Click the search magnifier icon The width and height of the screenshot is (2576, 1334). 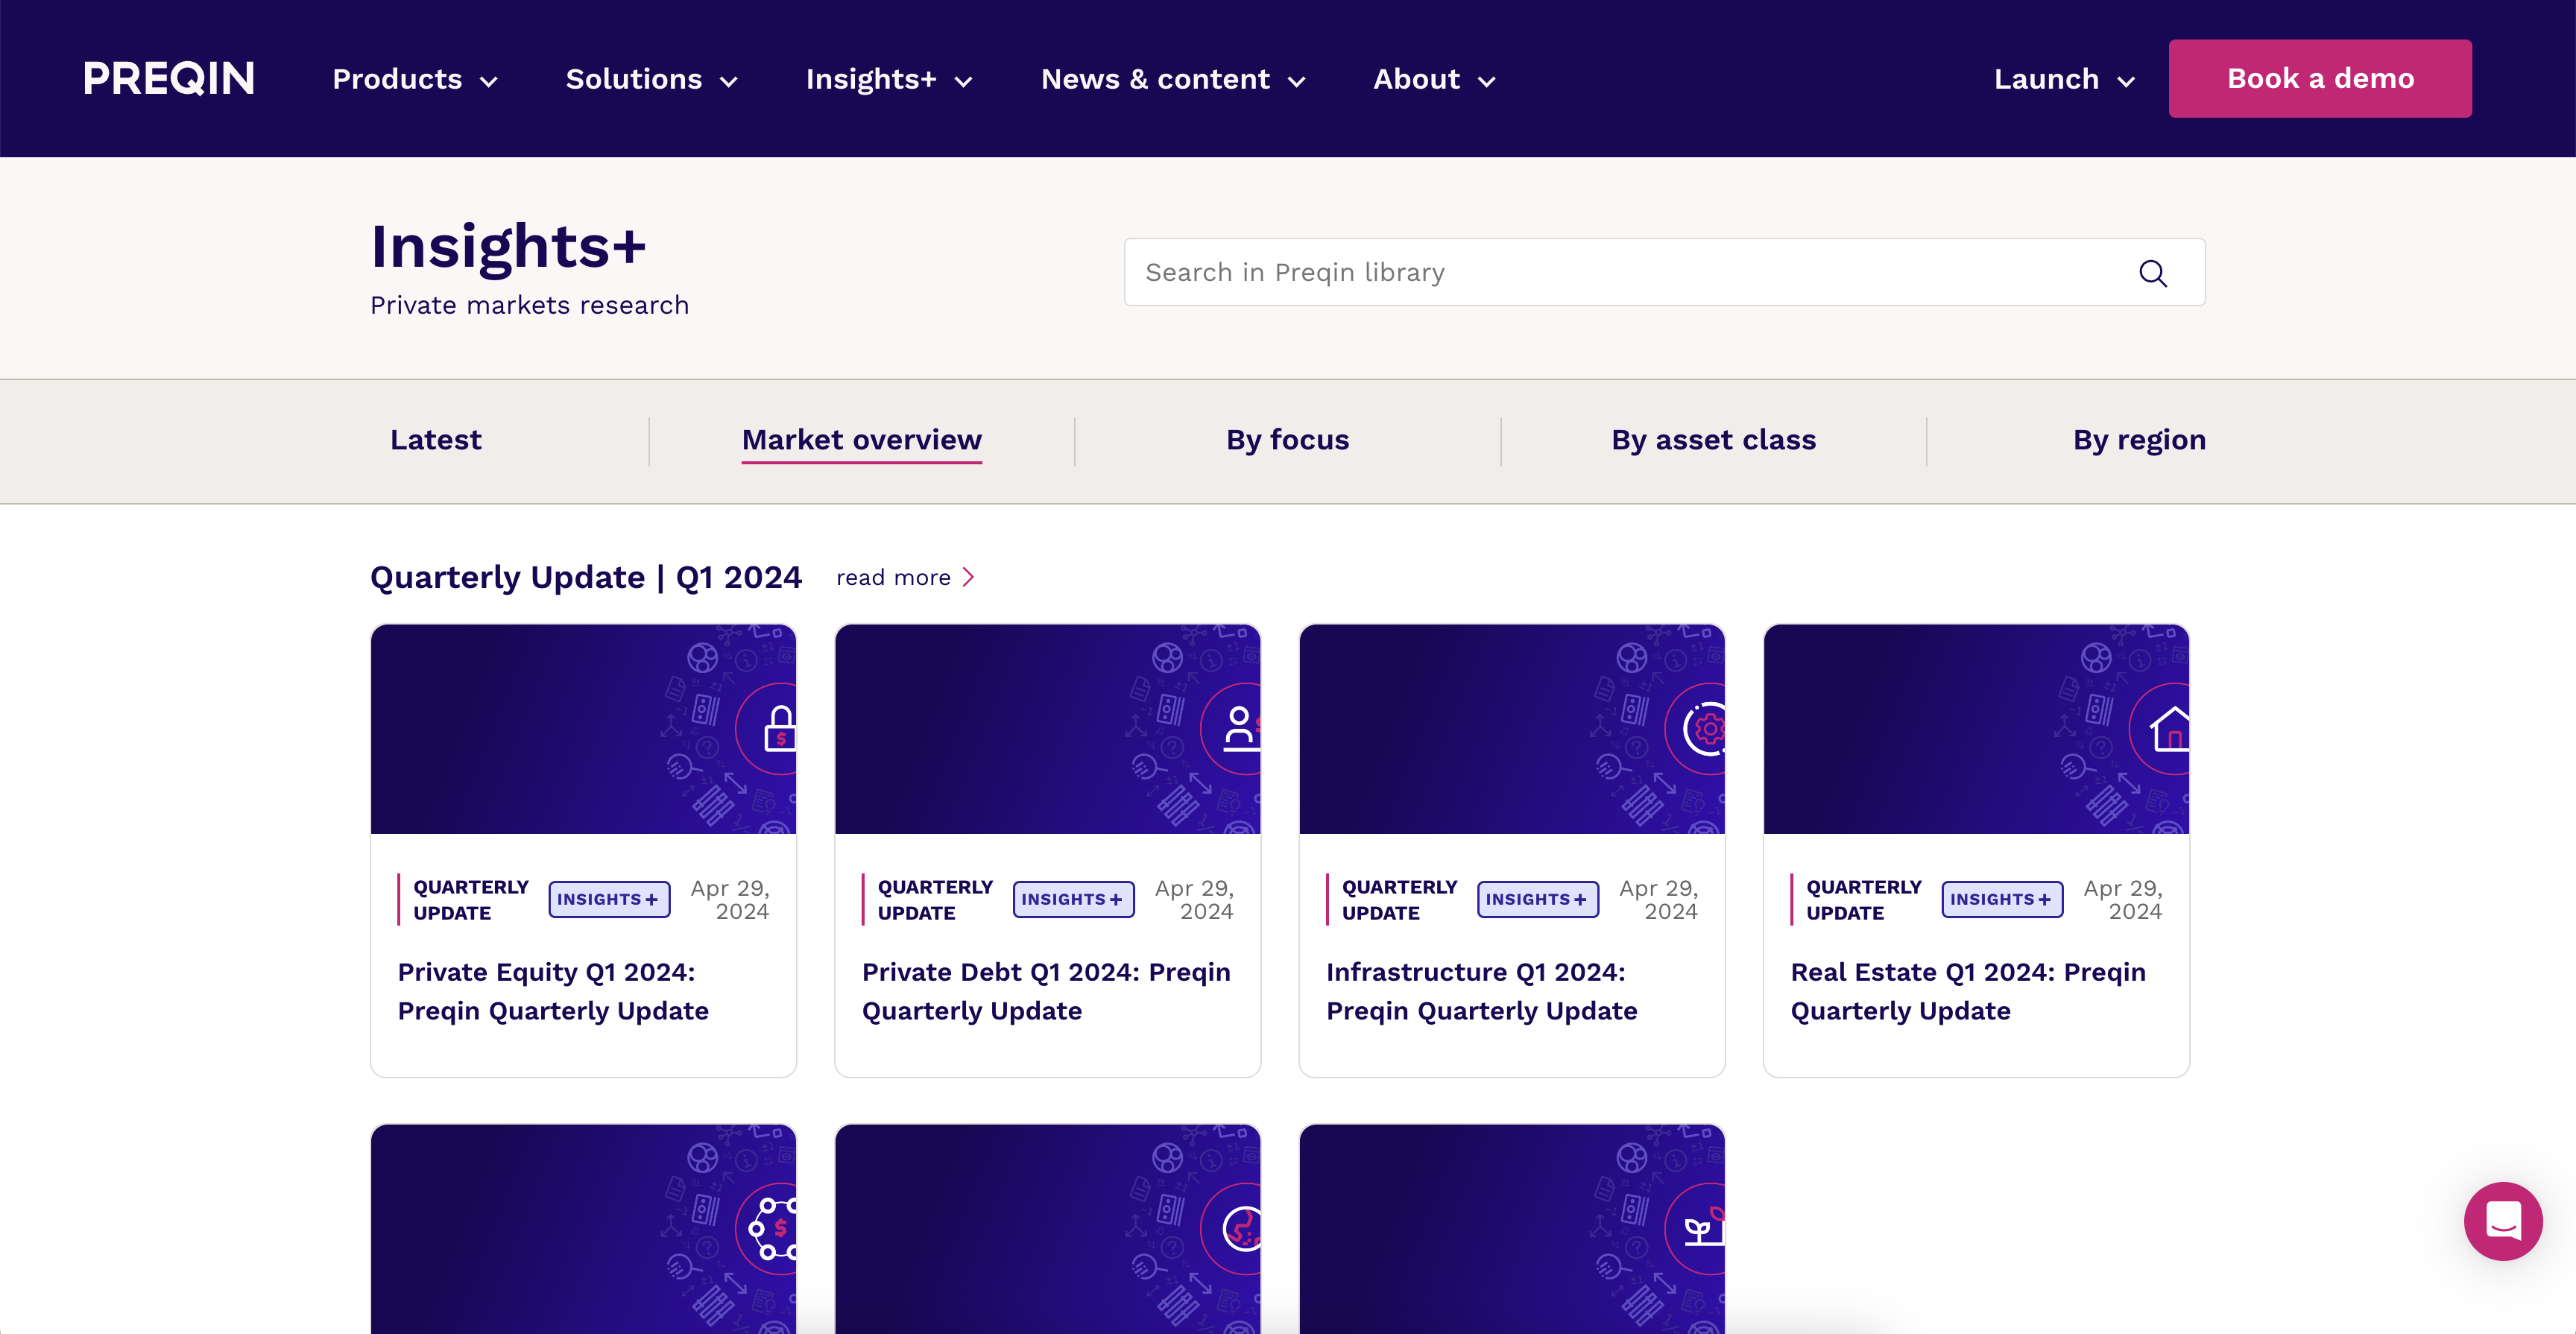click(2152, 273)
